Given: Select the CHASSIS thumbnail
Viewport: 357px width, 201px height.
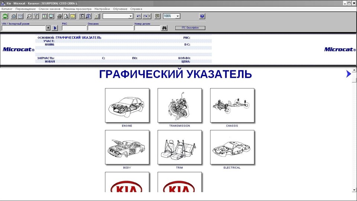Looking at the screenshot, I should 232,105.
